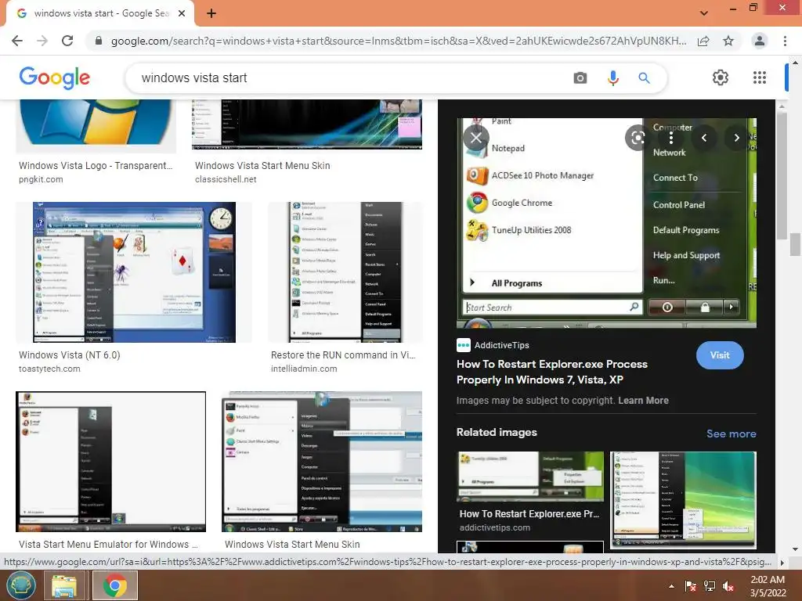This screenshot has width=802, height=601.
Task: Open the Windows Start orb
Action: (20, 585)
